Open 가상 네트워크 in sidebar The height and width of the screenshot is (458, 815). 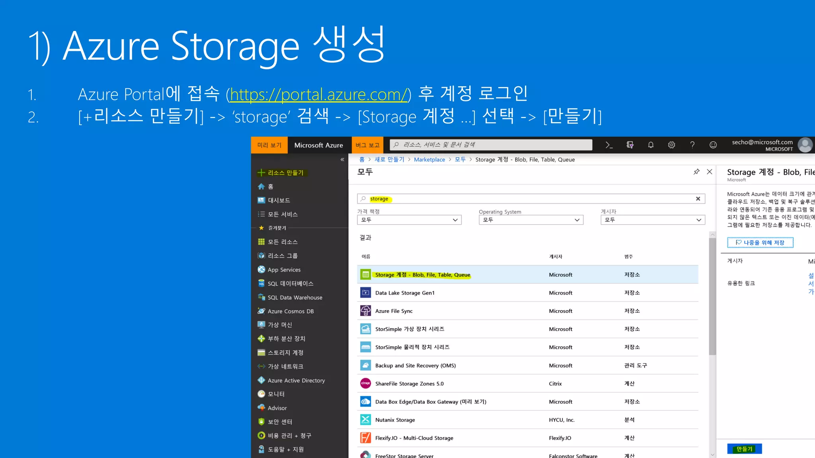tap(281, 367)
